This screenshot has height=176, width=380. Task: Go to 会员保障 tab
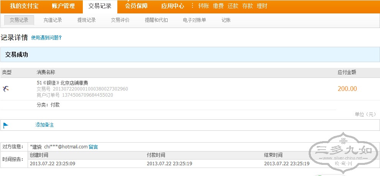click(136, 6)
